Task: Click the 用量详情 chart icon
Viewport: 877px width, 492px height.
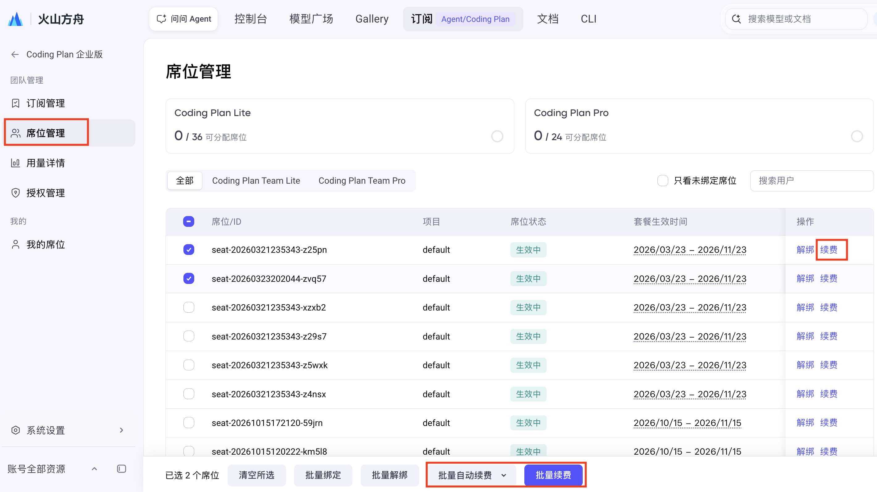Action: (15, 163)
